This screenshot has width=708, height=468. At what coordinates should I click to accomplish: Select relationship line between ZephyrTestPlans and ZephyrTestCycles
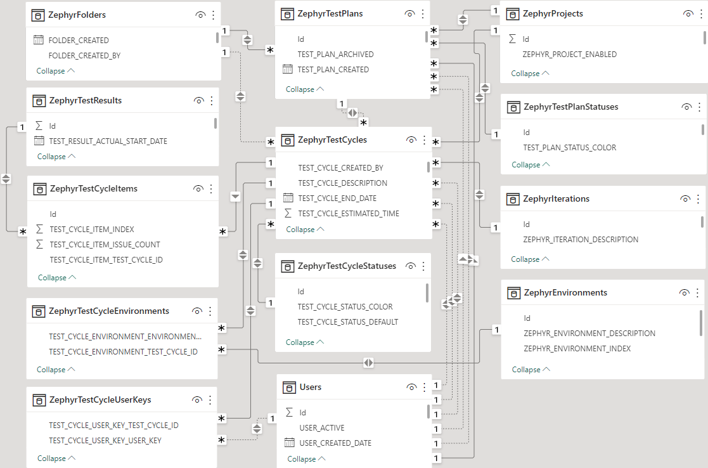coord(352,113)
